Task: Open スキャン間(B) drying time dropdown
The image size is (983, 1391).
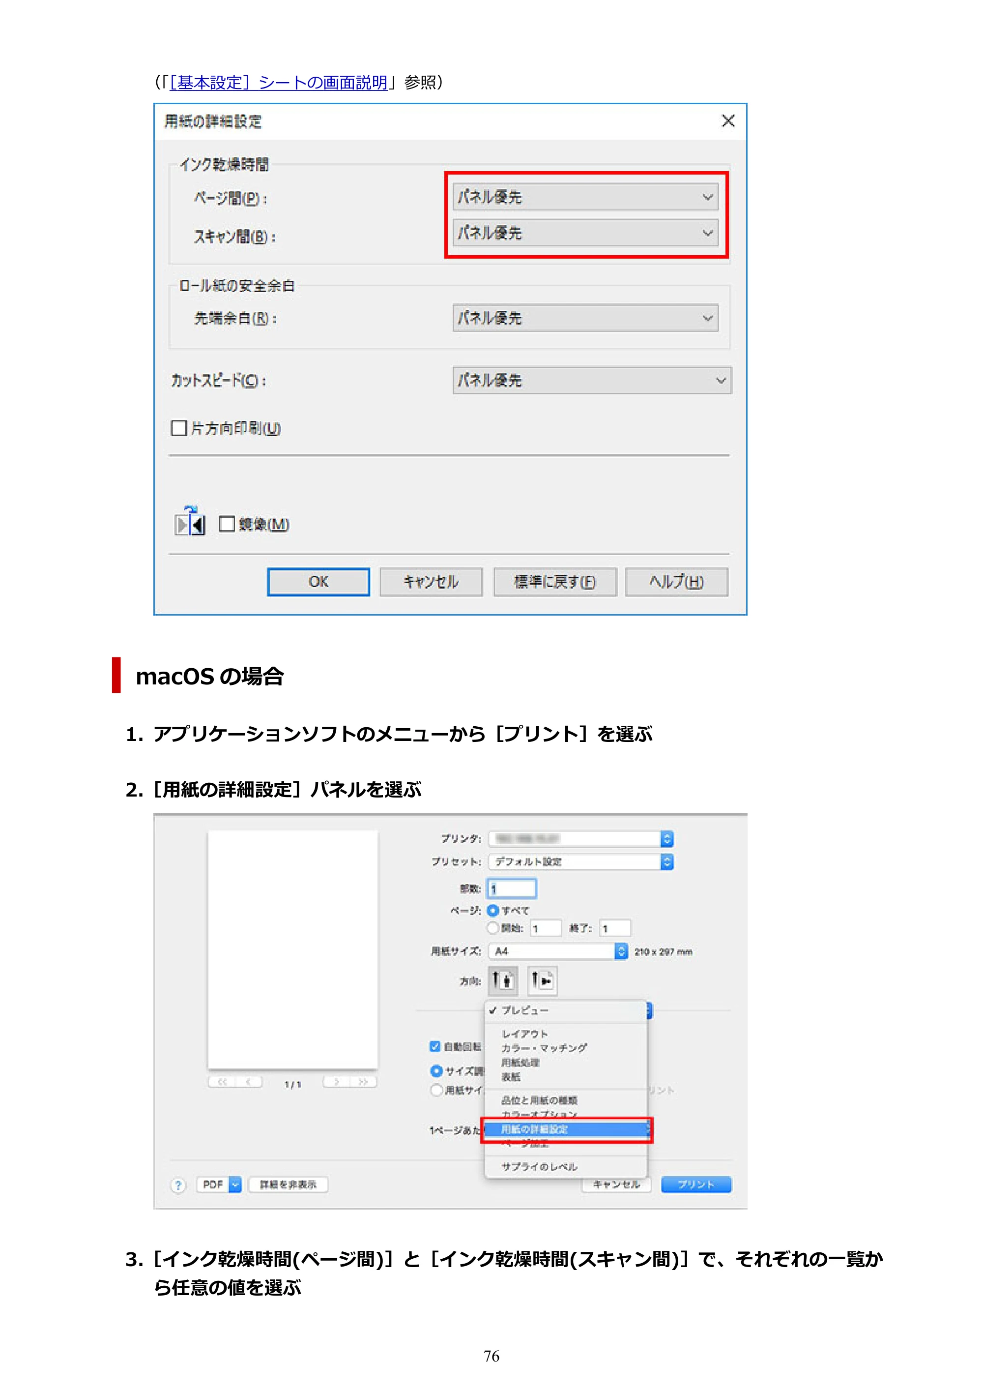Action: pyautogui.click(x=586, y=233)
